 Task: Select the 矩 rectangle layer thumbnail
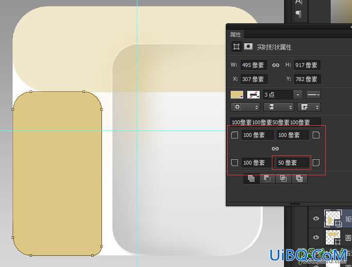(333, 218)
